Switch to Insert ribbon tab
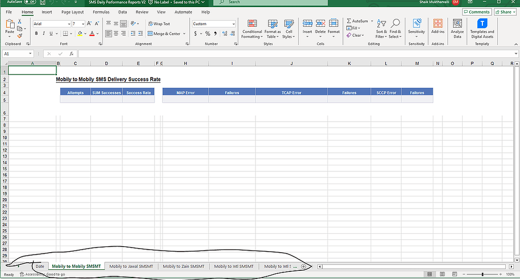This screenshot has height=280, width=520. tap(47, 12)
